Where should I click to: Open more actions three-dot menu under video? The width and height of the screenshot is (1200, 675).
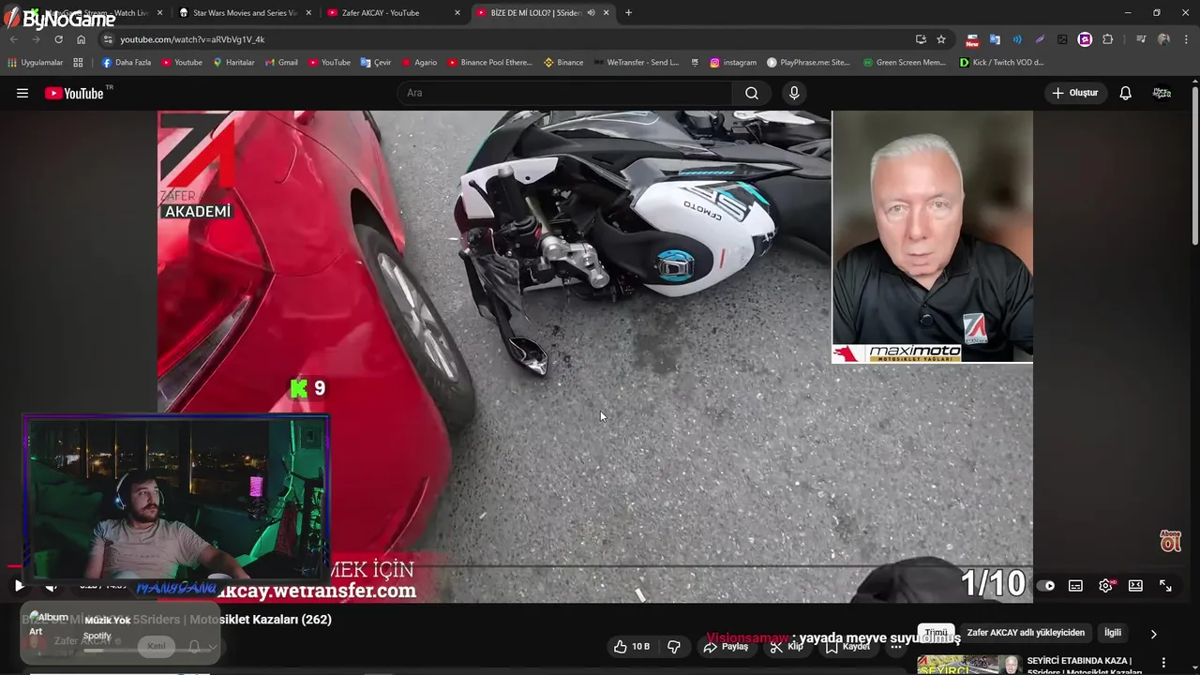tap(896, 646)
